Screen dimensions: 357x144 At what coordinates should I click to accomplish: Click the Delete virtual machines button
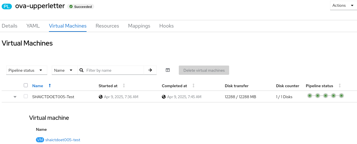tap(204, 70)
